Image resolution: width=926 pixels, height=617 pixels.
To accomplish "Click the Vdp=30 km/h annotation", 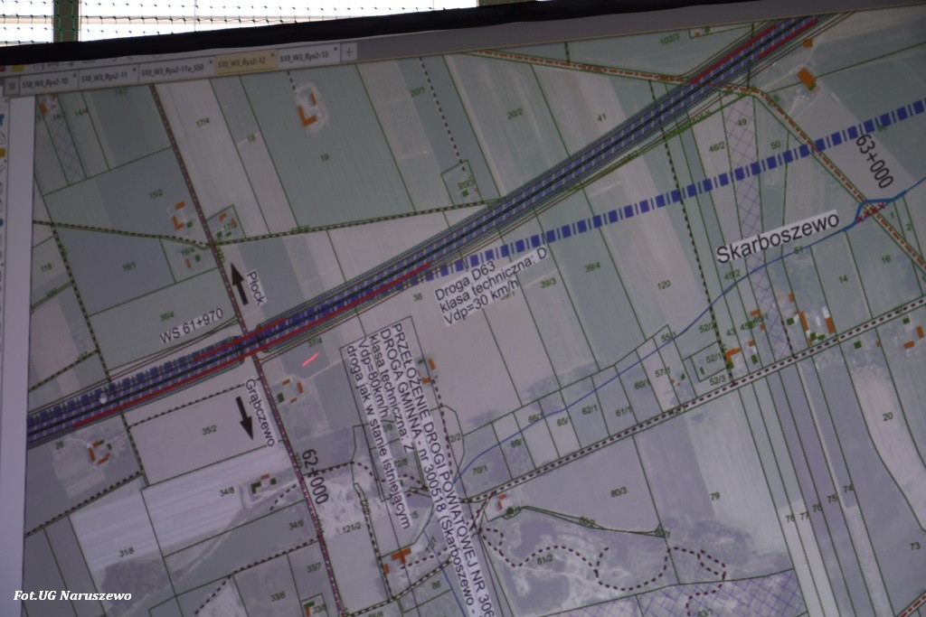I will click(483, 302).
